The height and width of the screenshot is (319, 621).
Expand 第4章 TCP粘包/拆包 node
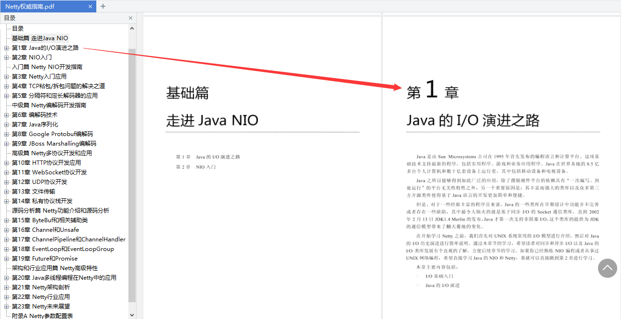[x=6, y=86]
